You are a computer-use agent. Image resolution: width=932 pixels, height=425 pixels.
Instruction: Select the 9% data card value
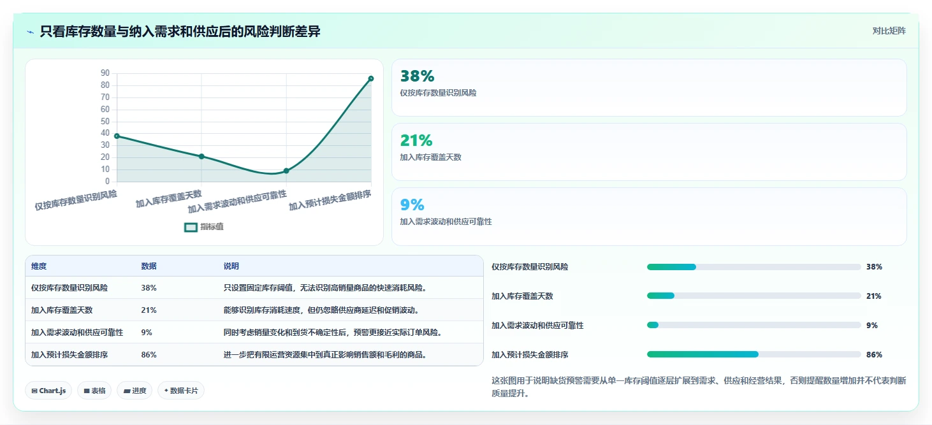point(412,205)
